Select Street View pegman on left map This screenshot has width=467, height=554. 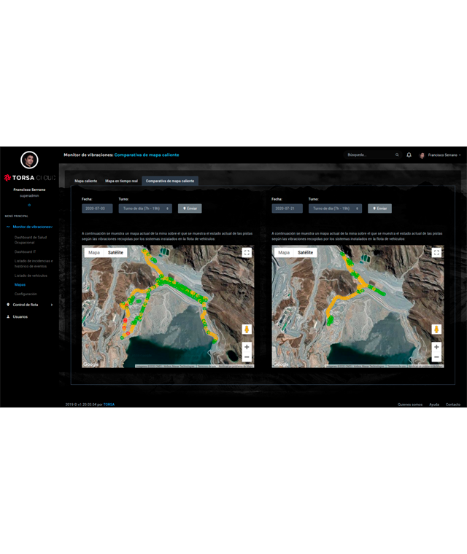(x=247, y=329)
